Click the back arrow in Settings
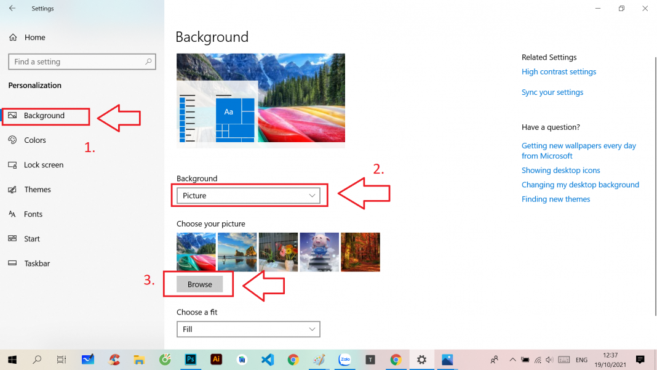 [12, 9]
